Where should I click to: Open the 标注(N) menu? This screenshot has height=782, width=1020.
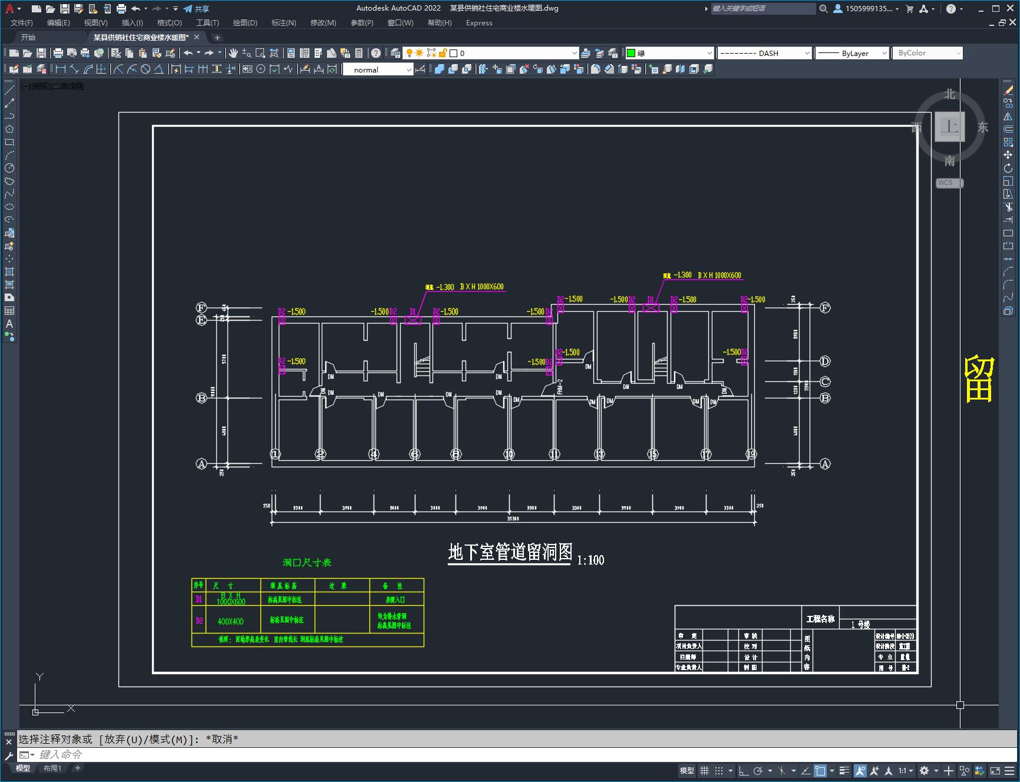(283, 22)
